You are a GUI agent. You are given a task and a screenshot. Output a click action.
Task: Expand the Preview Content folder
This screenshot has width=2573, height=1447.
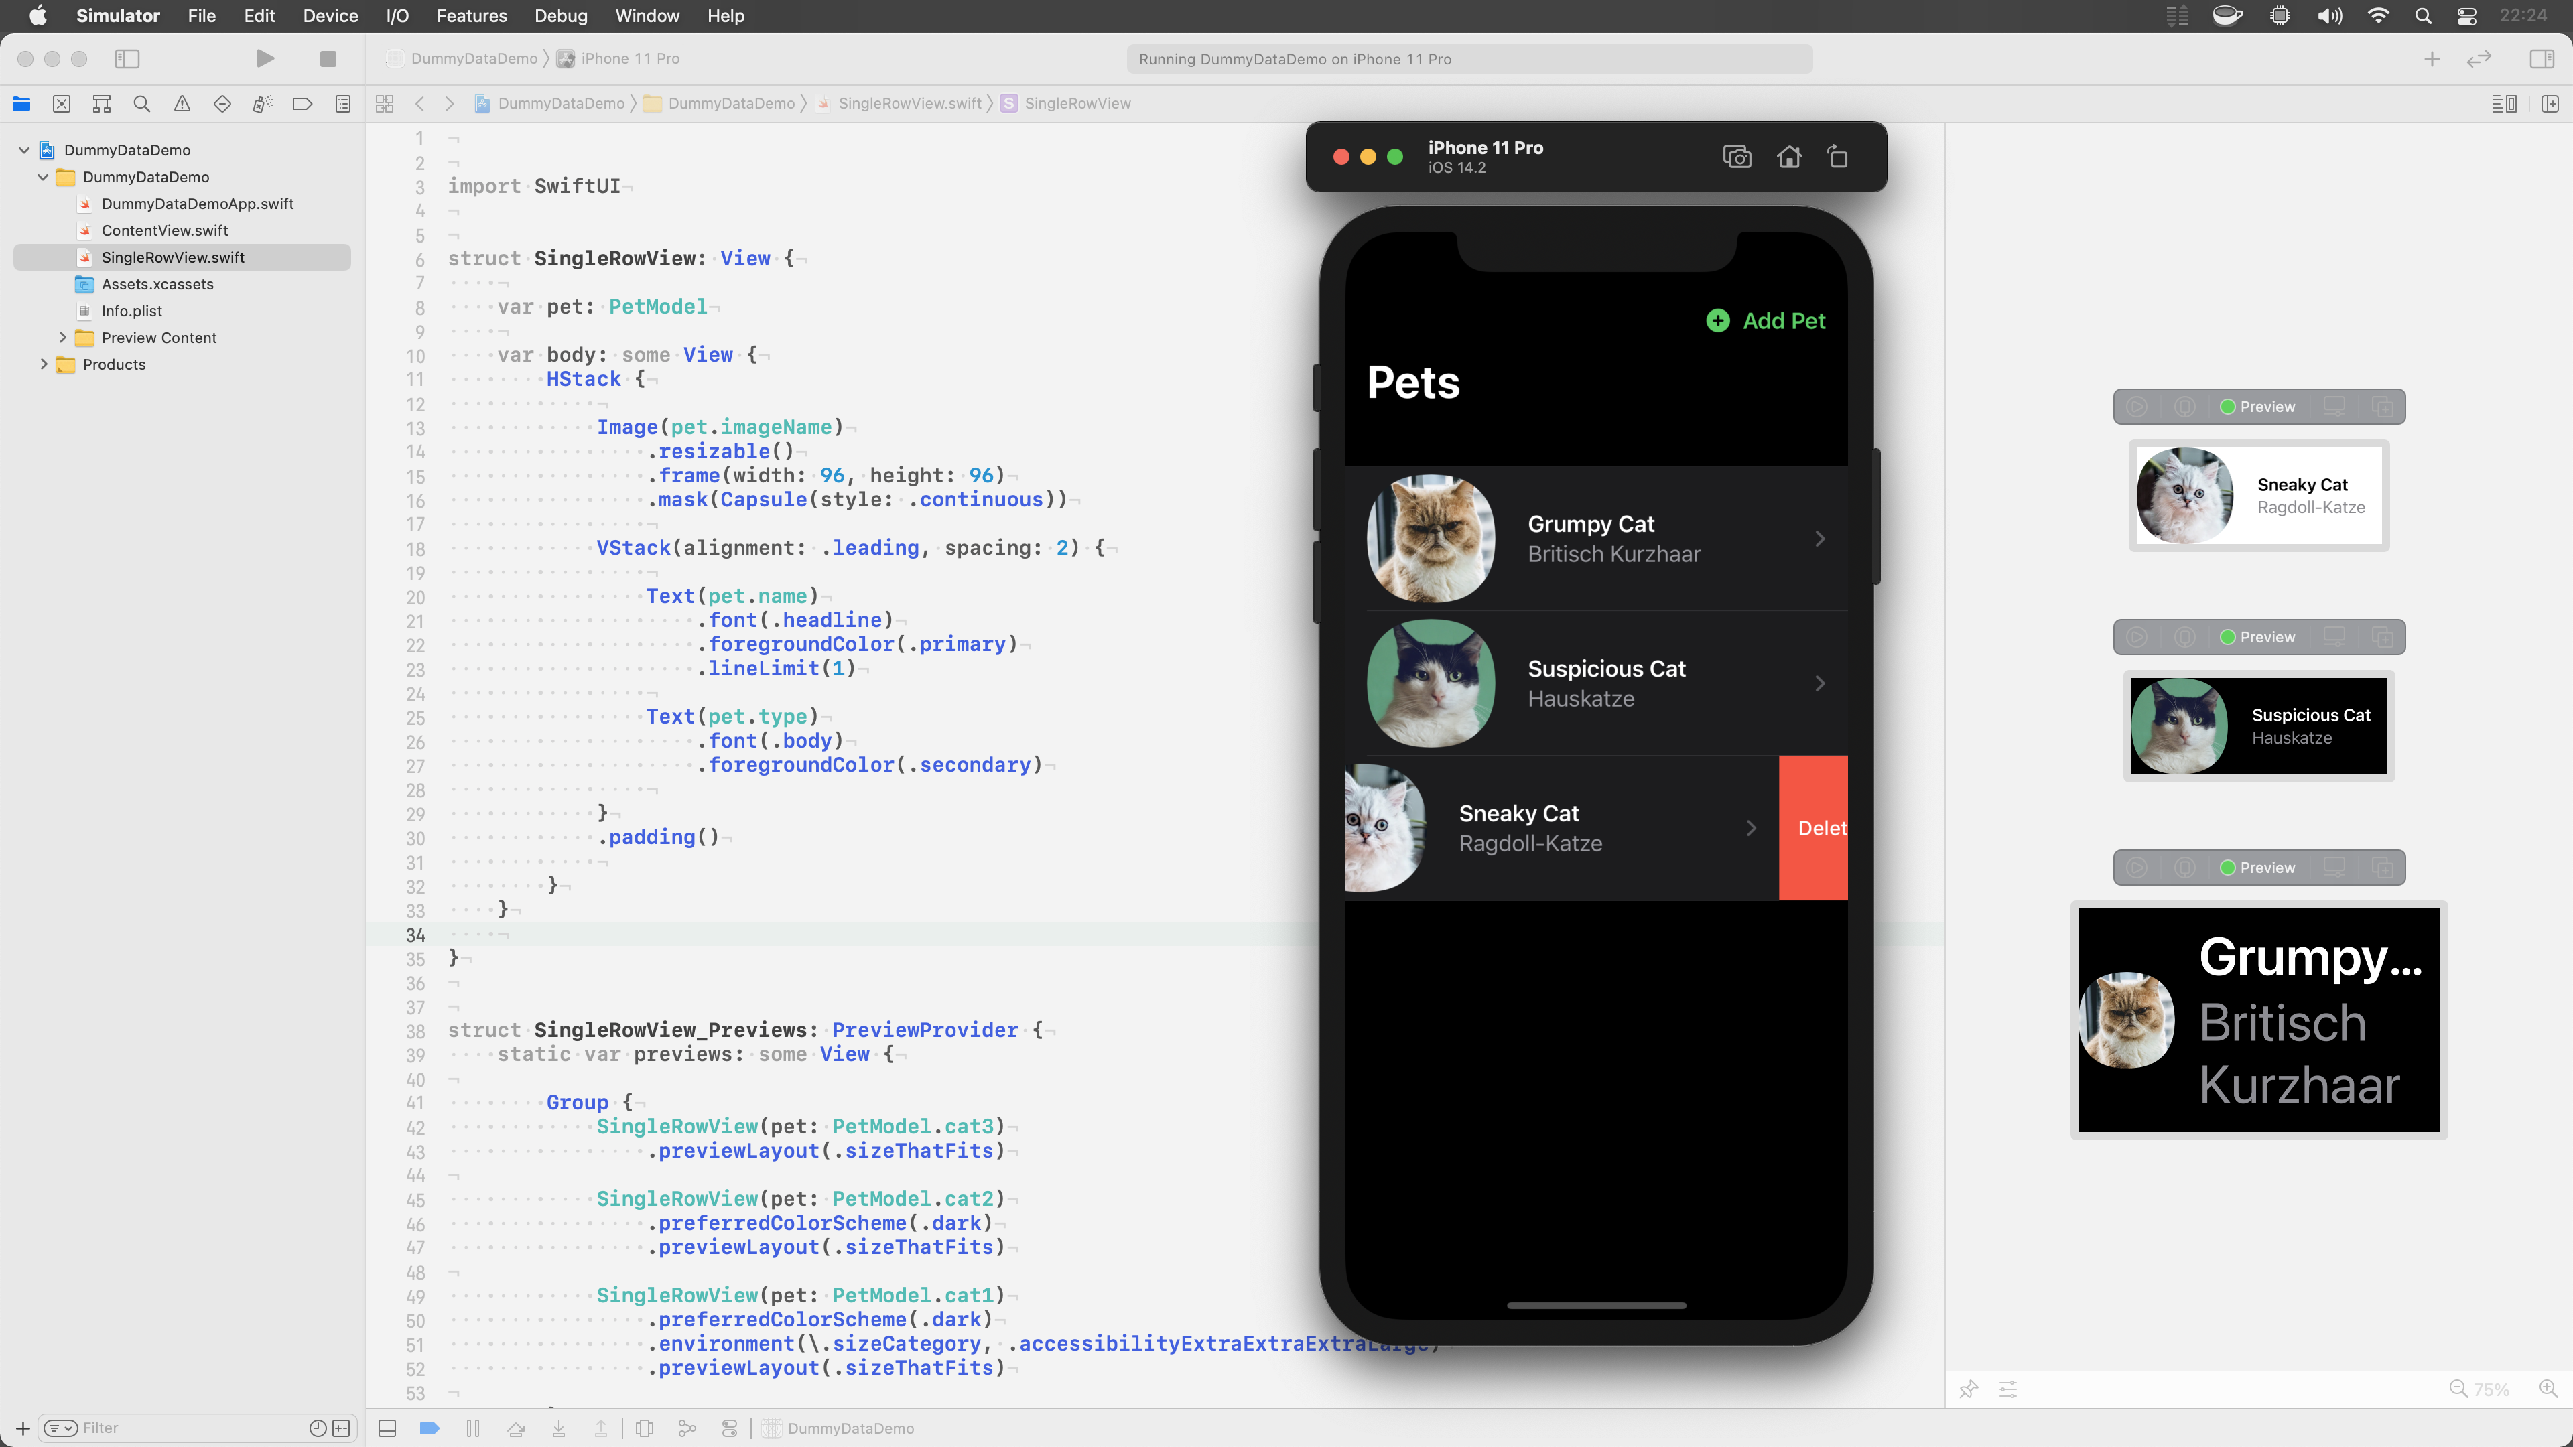[x=63, y=338]
